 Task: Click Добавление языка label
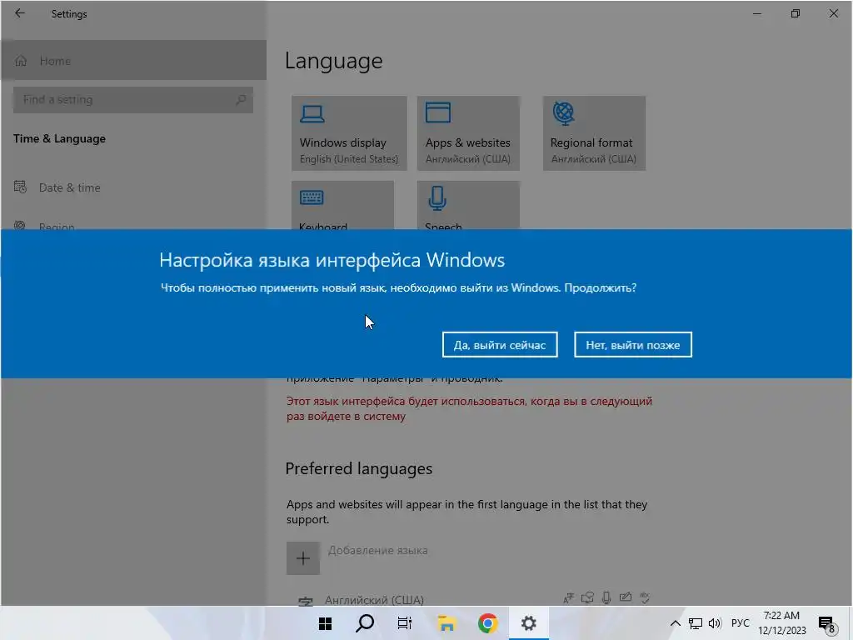(377, 550)
